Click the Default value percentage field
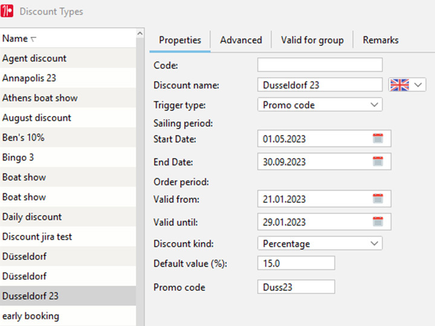This screenshot has height=326, width=435. [295, 263]
